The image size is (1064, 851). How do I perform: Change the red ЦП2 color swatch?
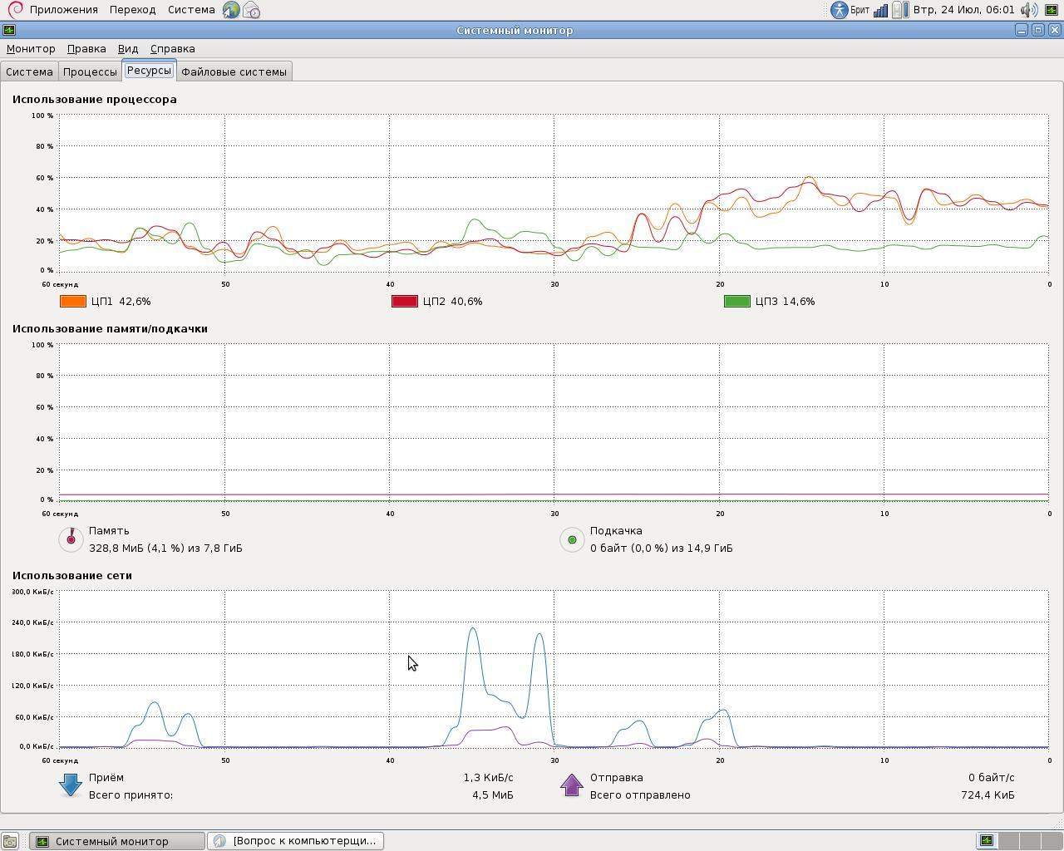(x=404, y=302)
